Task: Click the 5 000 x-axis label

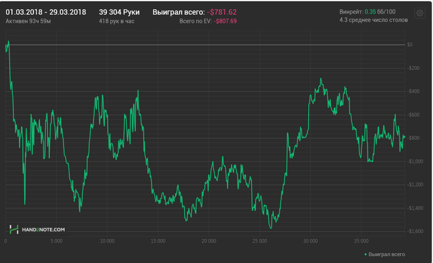Action: point(56,241)
